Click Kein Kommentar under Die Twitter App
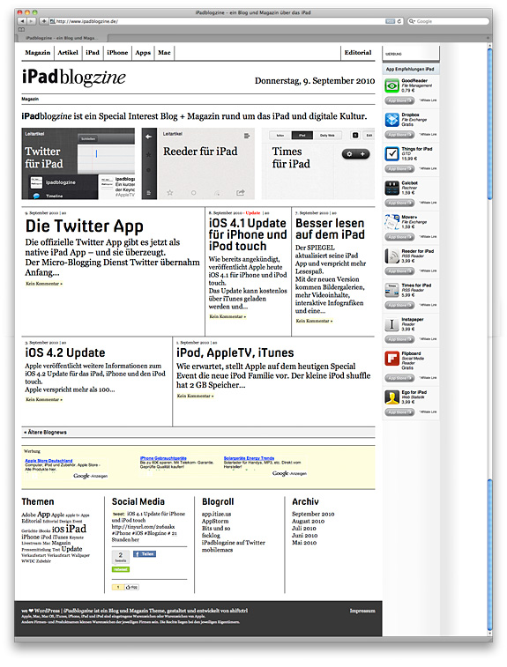This screenshot has width=507, height=667. pos(44,284)
